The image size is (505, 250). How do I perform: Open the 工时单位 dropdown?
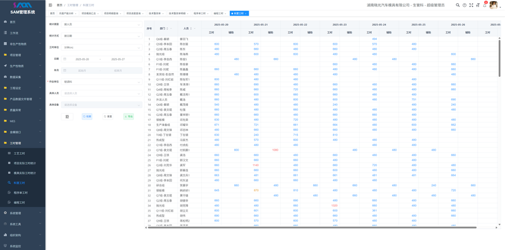[102, 48]
